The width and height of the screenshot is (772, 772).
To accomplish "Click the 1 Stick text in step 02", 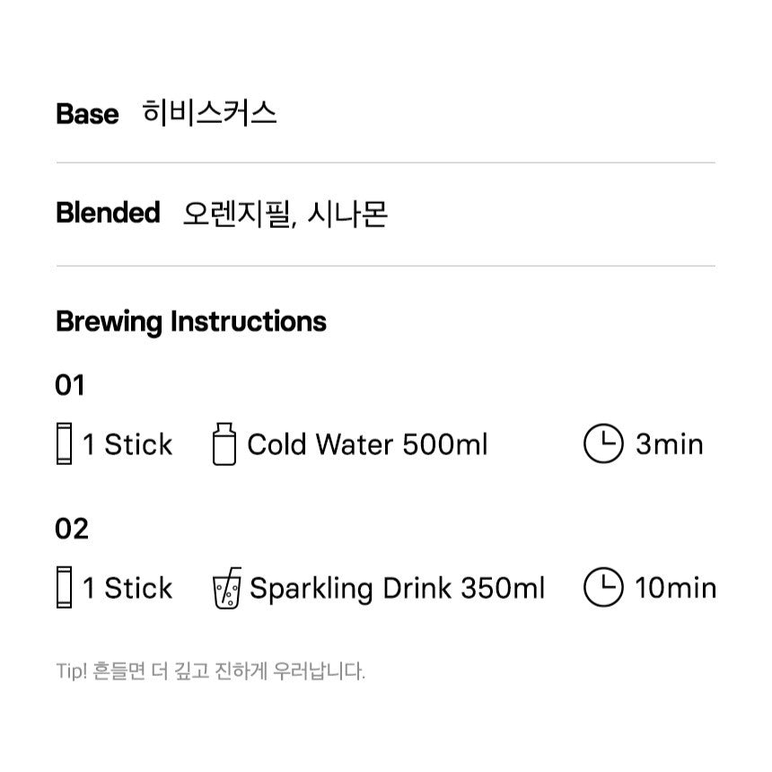I will coord(127,588).
